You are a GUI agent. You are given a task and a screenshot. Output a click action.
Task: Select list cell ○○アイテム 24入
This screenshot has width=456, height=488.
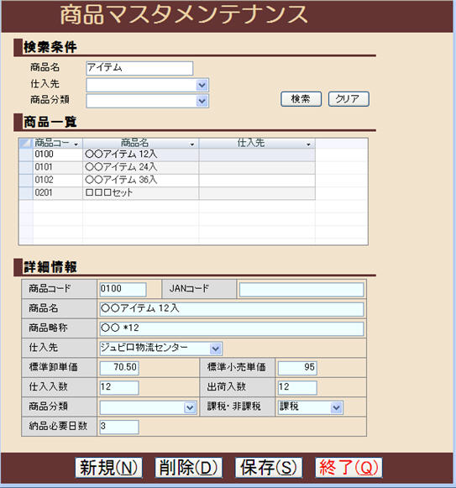pos(141,167)
